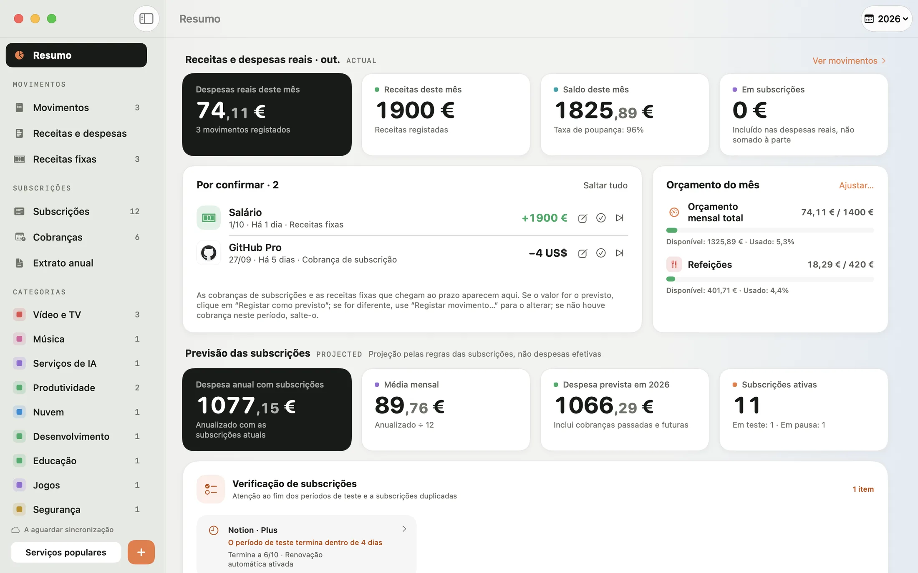
Task: Click the Orçamento mensal total progress bar
Action: 770,230
